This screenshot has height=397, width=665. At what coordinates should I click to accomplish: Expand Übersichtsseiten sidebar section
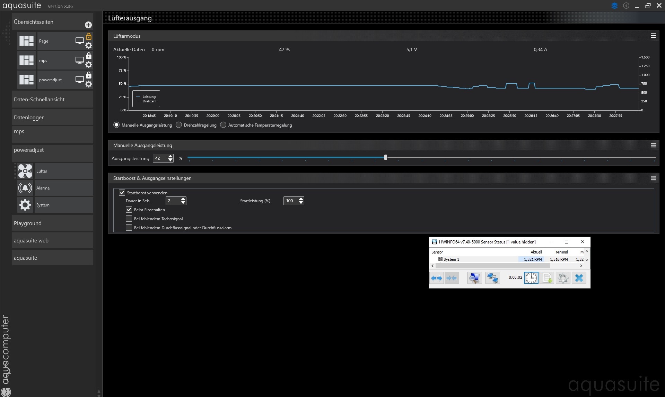click(x=53, y=22)
